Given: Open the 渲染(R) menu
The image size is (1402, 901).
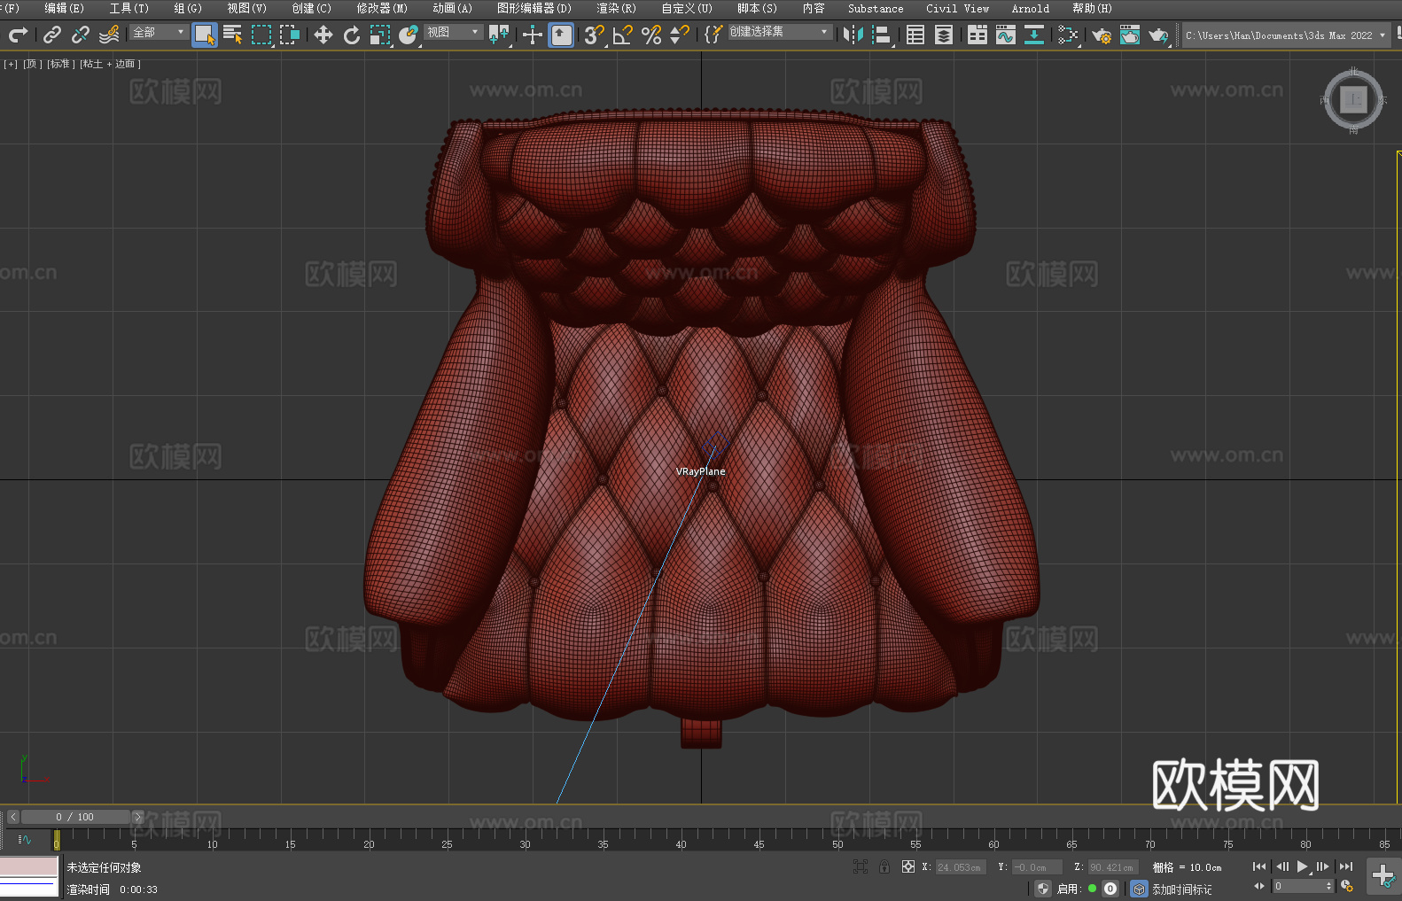Looking at the screenshot, I should click(616, 8).
